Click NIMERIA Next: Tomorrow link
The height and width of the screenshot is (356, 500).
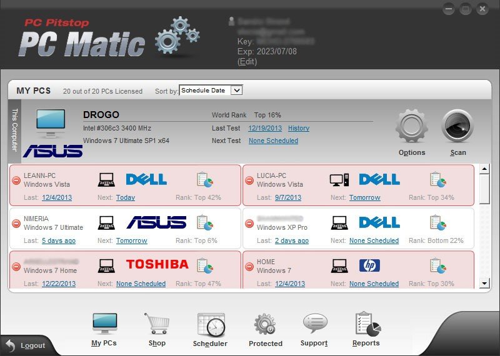pos(131,240)
